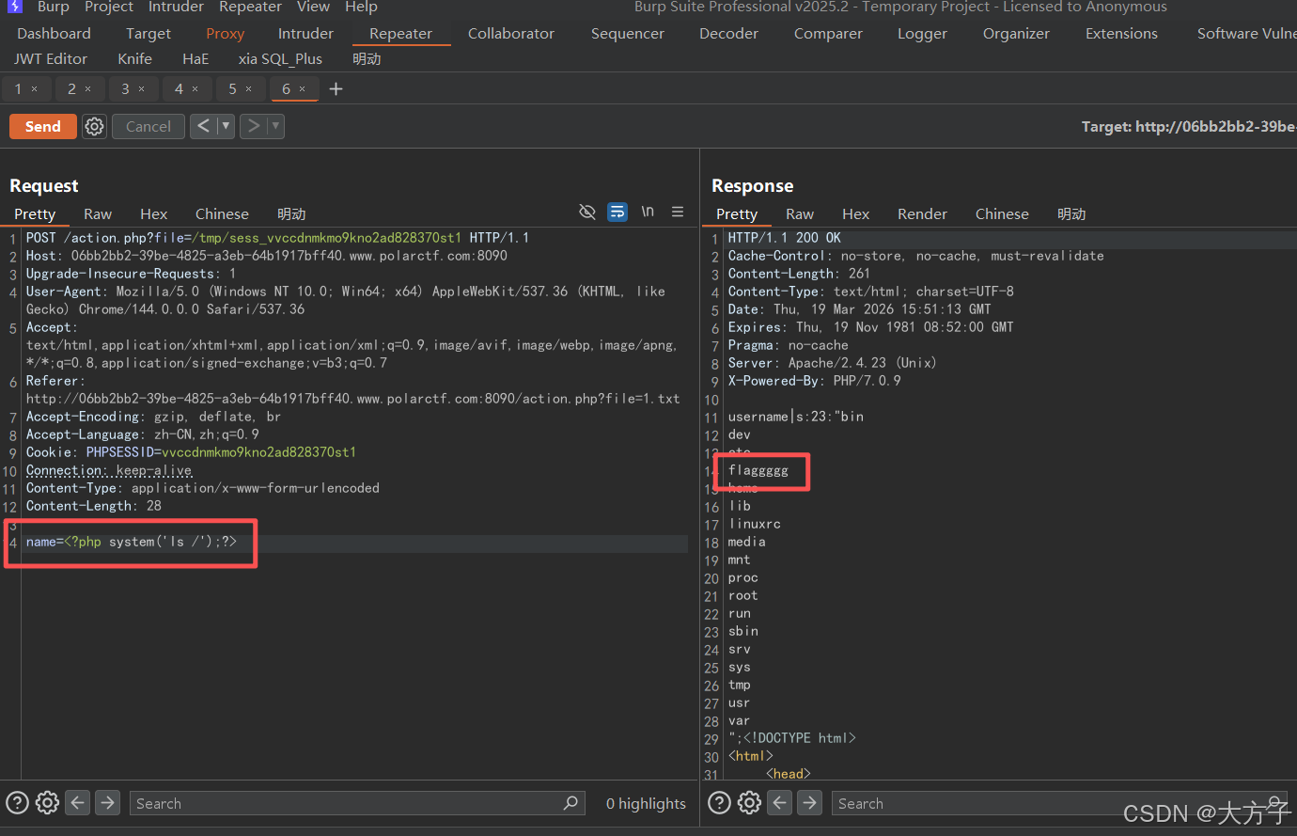1297x836 pixels.
Task: Toggle hide non-printable request content eye icon
Action: pos(587,212)
